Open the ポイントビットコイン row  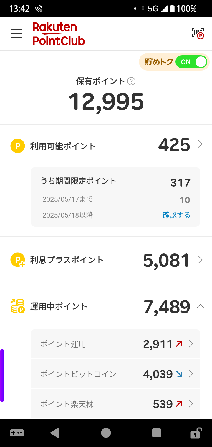click(x=115, y=374)
